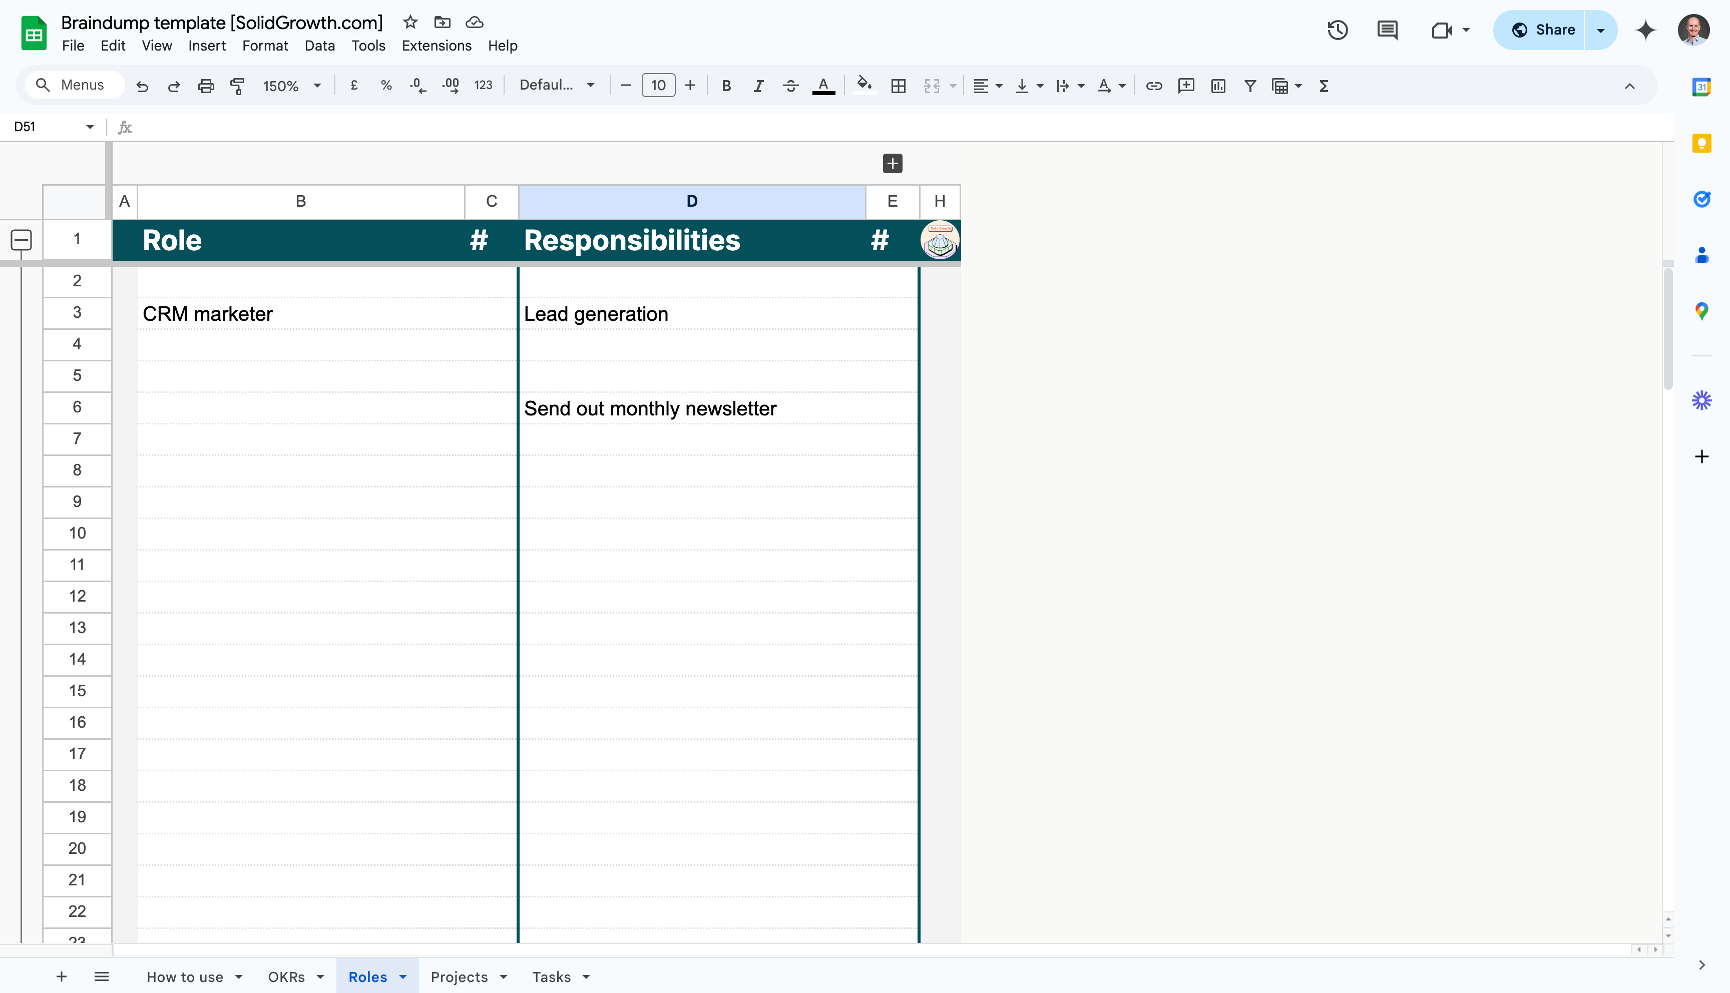Open the borders tool

point(898,86)
